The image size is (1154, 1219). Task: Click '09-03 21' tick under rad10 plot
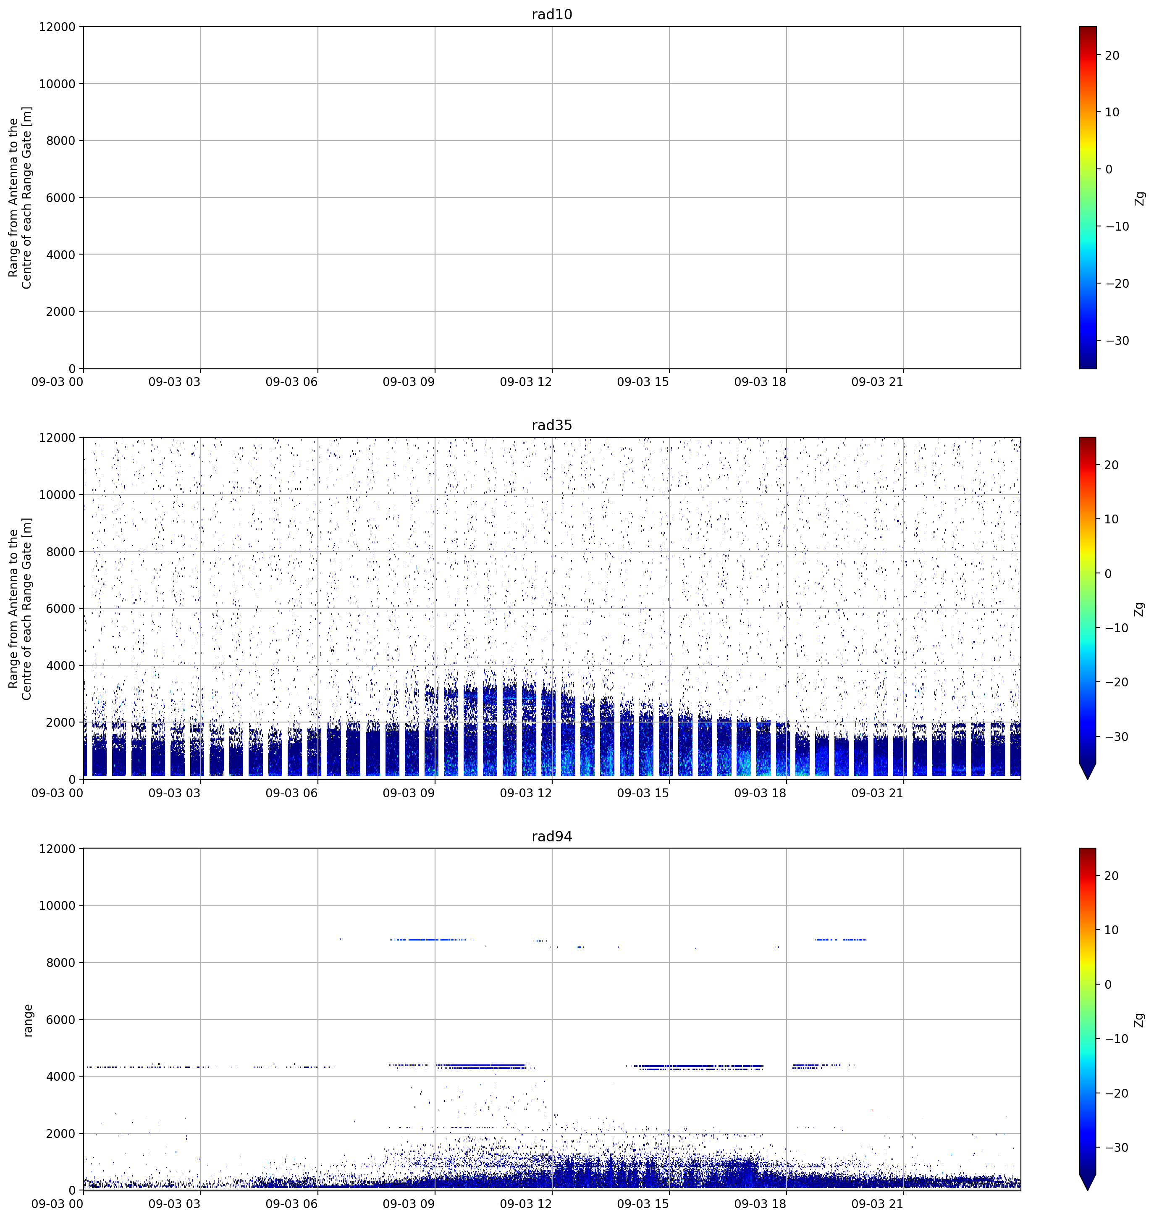click(877, 382)
